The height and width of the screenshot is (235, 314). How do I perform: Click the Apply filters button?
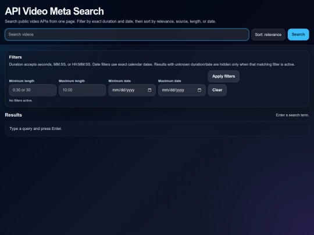(x=223, y=77)
